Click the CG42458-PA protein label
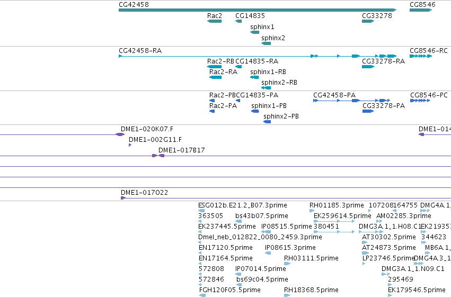This screenshot has height=298, width=451. [334, 95]
